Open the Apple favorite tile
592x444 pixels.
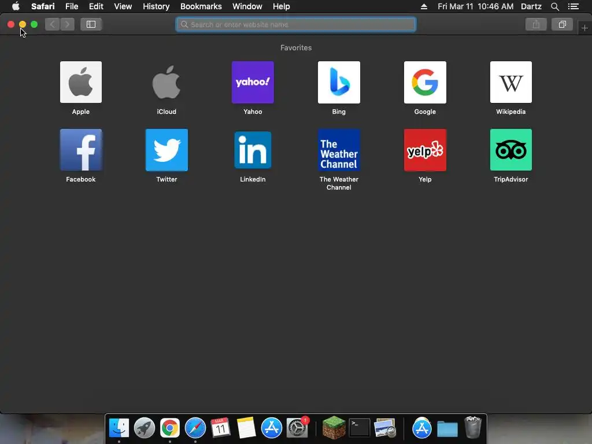[x=81, y=82]
